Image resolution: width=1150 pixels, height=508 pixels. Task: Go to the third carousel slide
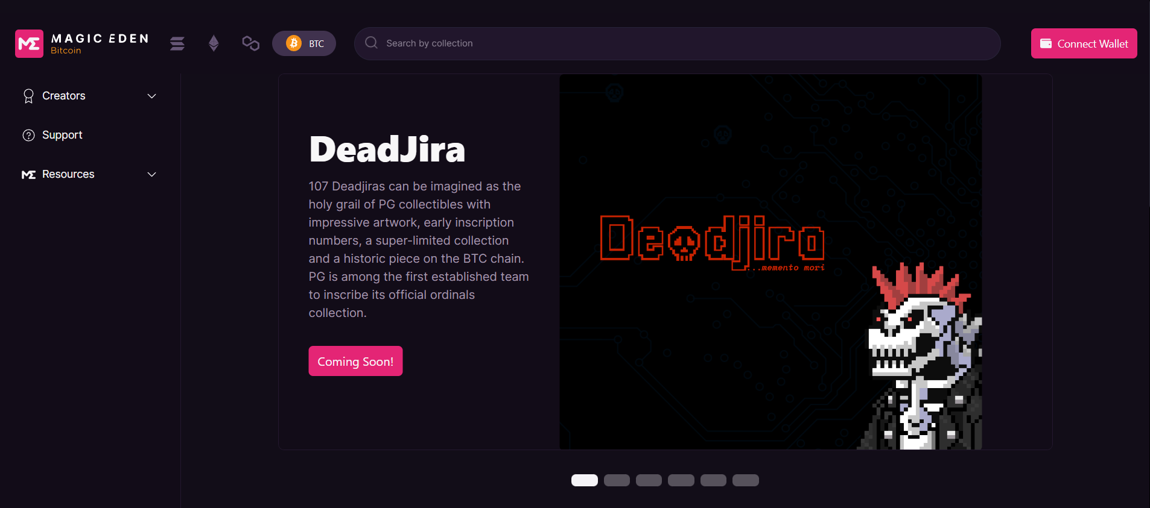click(x=649, y=480)
